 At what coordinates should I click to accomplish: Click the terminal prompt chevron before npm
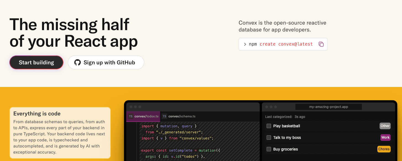pyautogui.click(x=245, y=44)
